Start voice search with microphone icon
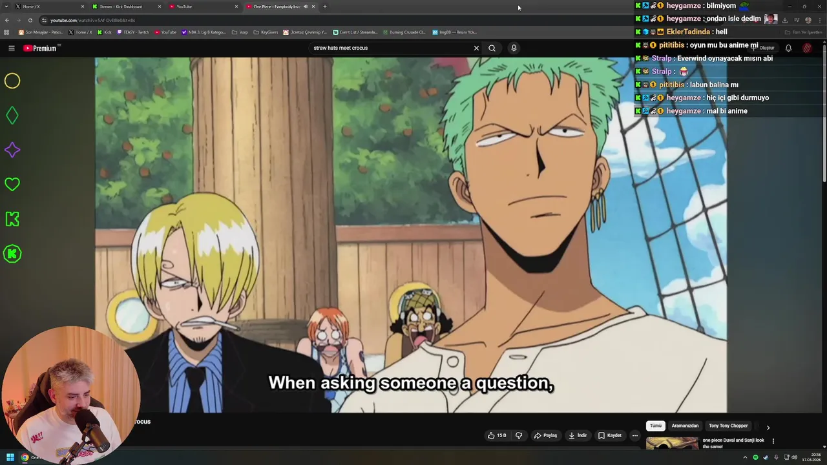 click(x=514, y=48)
